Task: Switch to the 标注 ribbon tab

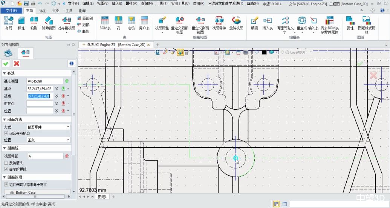Action: tap(43, 11)
